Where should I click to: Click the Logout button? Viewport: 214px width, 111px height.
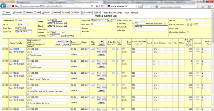pyautogui.click(x=17, y=12)
